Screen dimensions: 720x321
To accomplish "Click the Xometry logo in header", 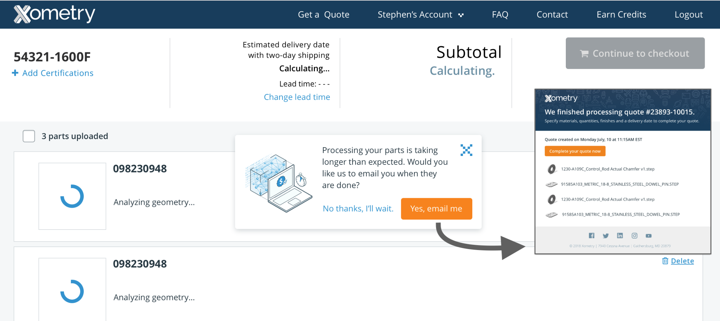I will [x=54, y=14].
